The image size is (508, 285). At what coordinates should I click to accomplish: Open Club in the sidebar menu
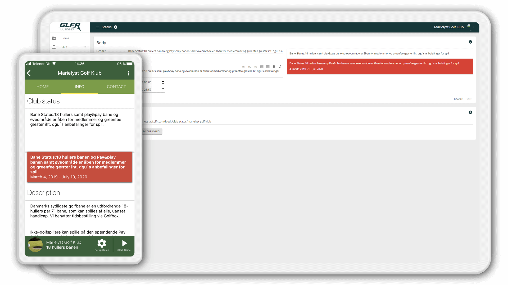(x=64, y=47)
